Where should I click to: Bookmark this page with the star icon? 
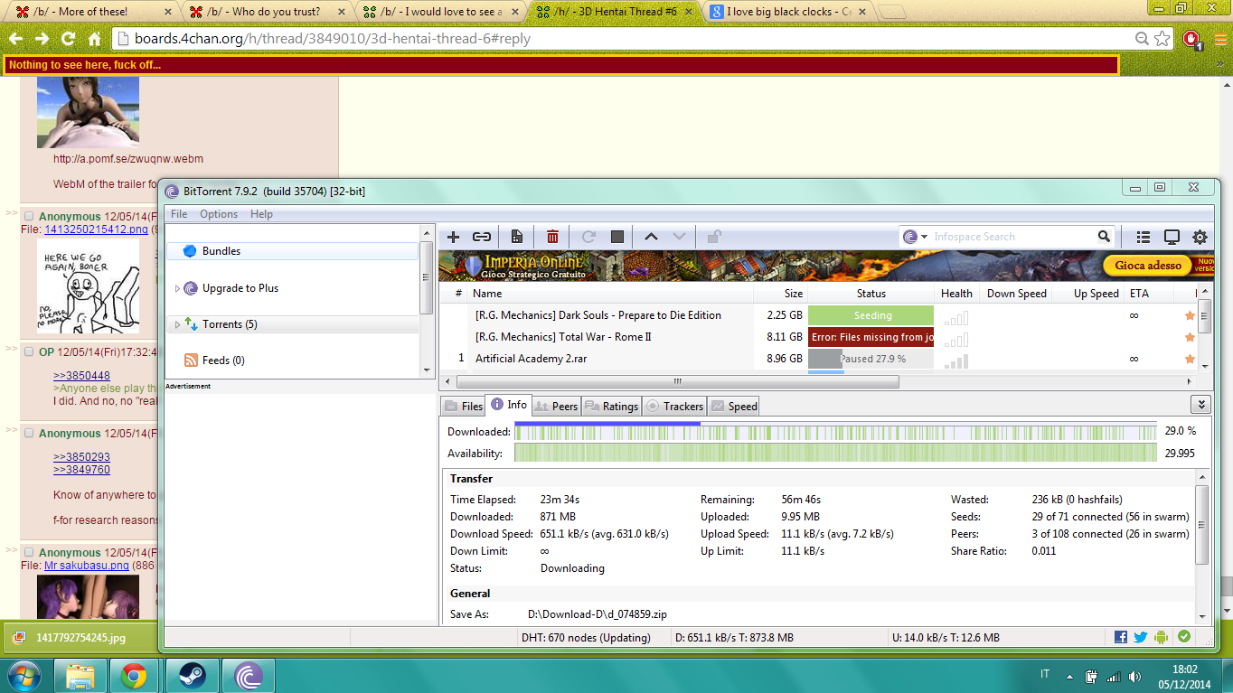(1162, 39)
